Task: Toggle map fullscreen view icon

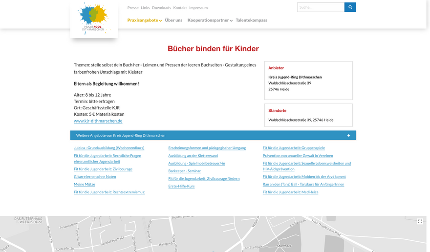Action: click(420, 221)
